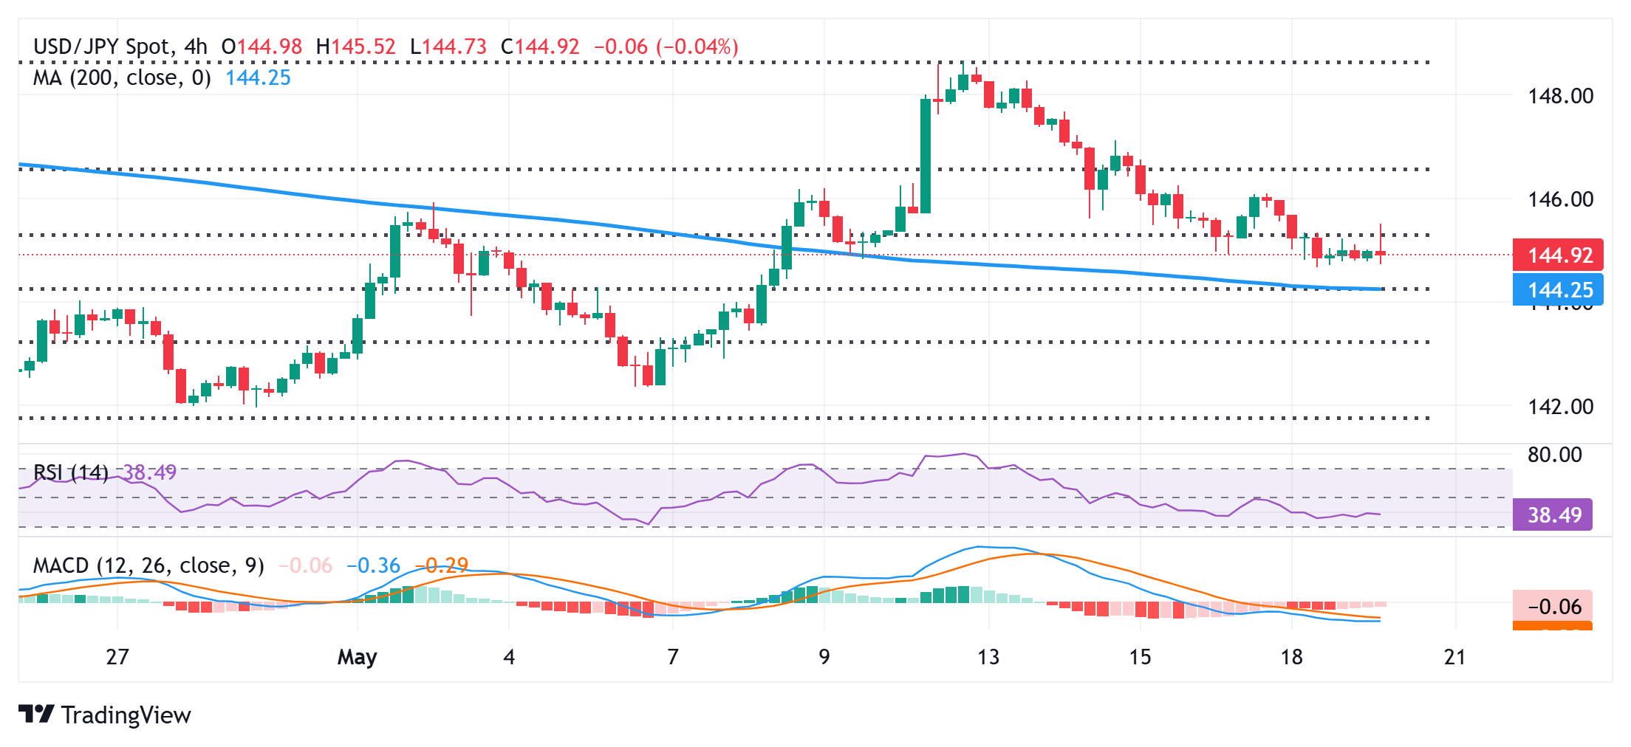Image resolution: width=1631 pixels, height=747 pixels.
Task: Click the 142.00 price axis label
Action: coord(1560,407)
